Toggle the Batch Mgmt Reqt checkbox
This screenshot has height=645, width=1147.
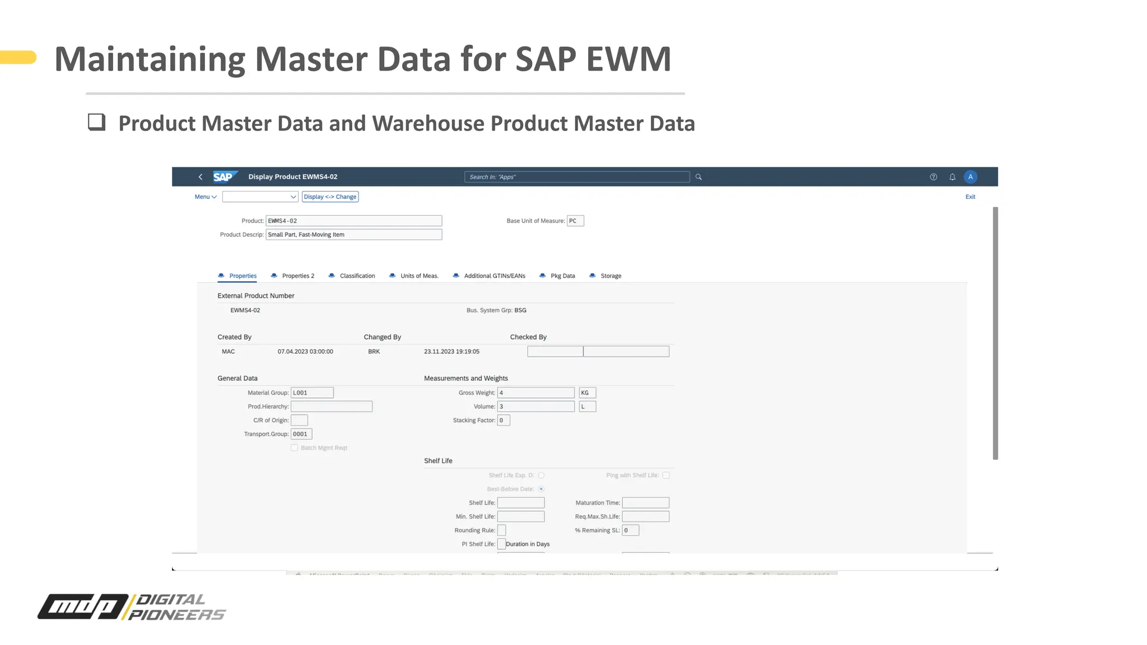[294, 448]
